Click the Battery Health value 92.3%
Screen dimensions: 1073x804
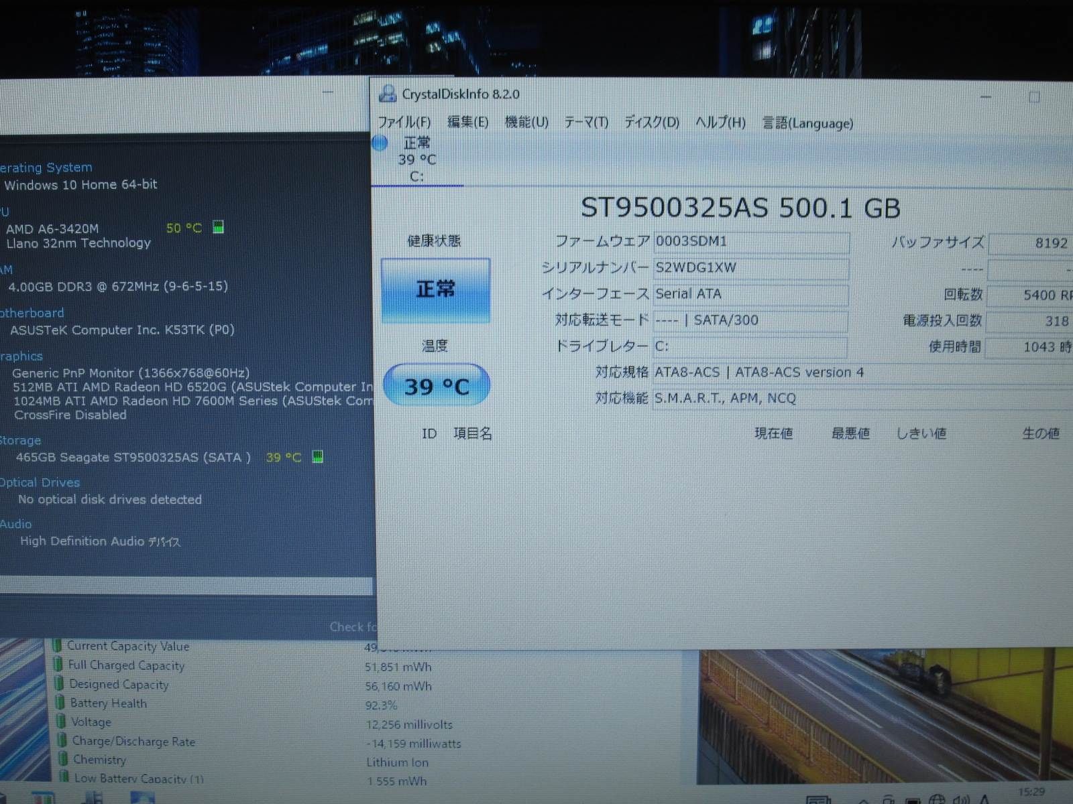[382, 706]
